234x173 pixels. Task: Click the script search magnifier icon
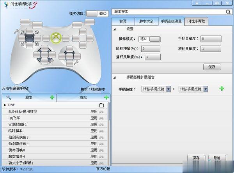click(x=228, y=12)
